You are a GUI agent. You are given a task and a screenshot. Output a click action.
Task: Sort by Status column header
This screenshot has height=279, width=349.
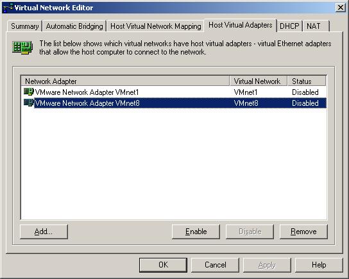(307, 81)
